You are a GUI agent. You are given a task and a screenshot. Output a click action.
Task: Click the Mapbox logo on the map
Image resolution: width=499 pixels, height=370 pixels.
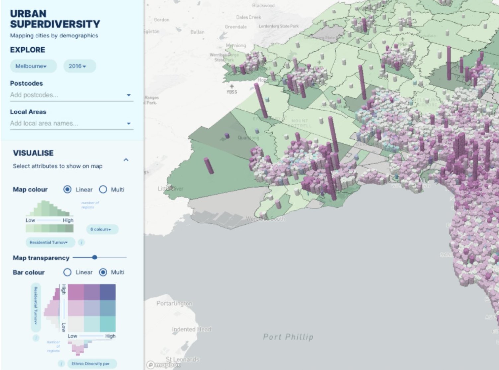164,365
